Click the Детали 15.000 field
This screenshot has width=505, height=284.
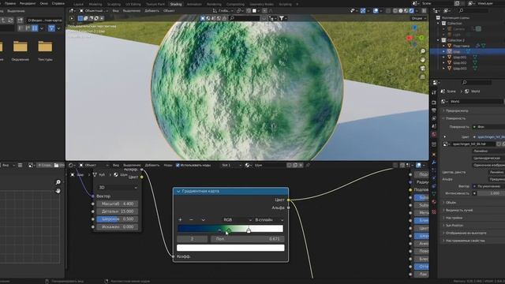118,211
